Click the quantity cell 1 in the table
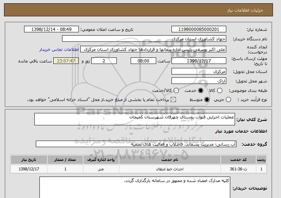 65,169
